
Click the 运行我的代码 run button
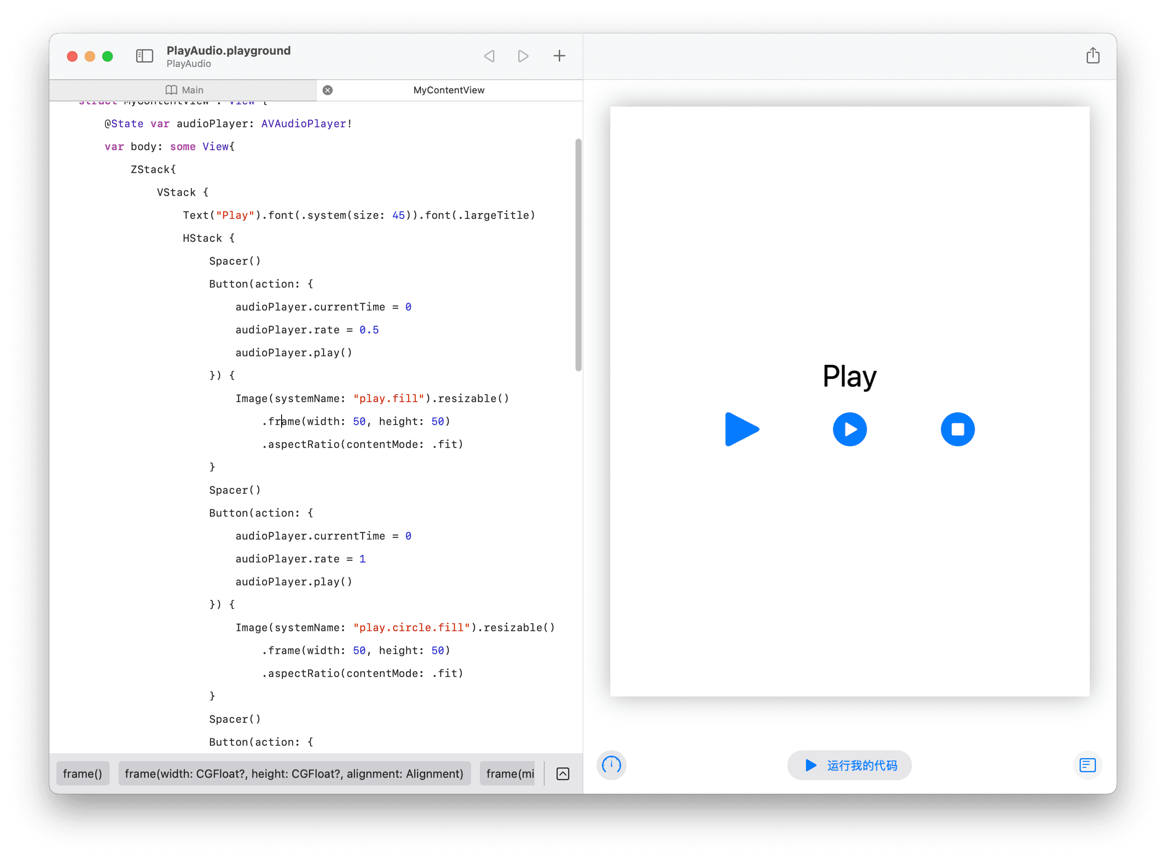[849, 765]
